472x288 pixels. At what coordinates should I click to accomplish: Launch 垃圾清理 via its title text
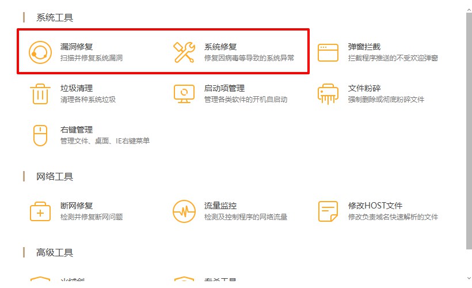[77, 89]
